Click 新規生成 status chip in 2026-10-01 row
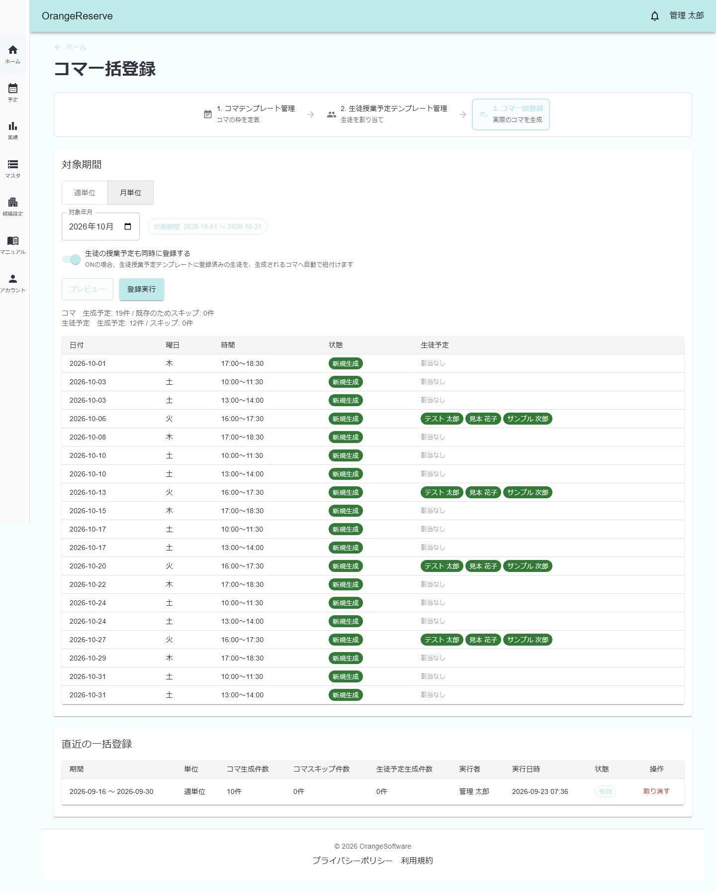The height and width of the screenshot is (891, 716). (346, 364)
